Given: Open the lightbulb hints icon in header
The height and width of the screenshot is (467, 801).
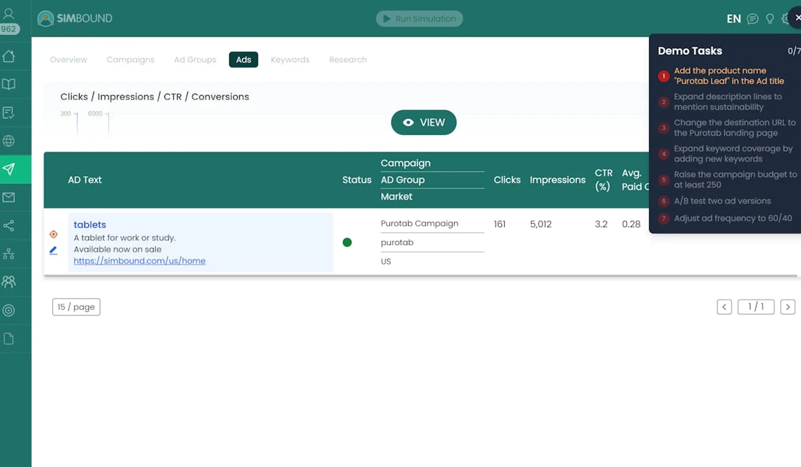Looking at the screenshot, I should coord(770,19).
